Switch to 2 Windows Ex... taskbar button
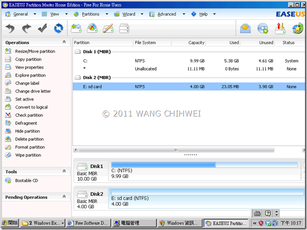Screen dimensions: 307x230 (x=43, y=223)
